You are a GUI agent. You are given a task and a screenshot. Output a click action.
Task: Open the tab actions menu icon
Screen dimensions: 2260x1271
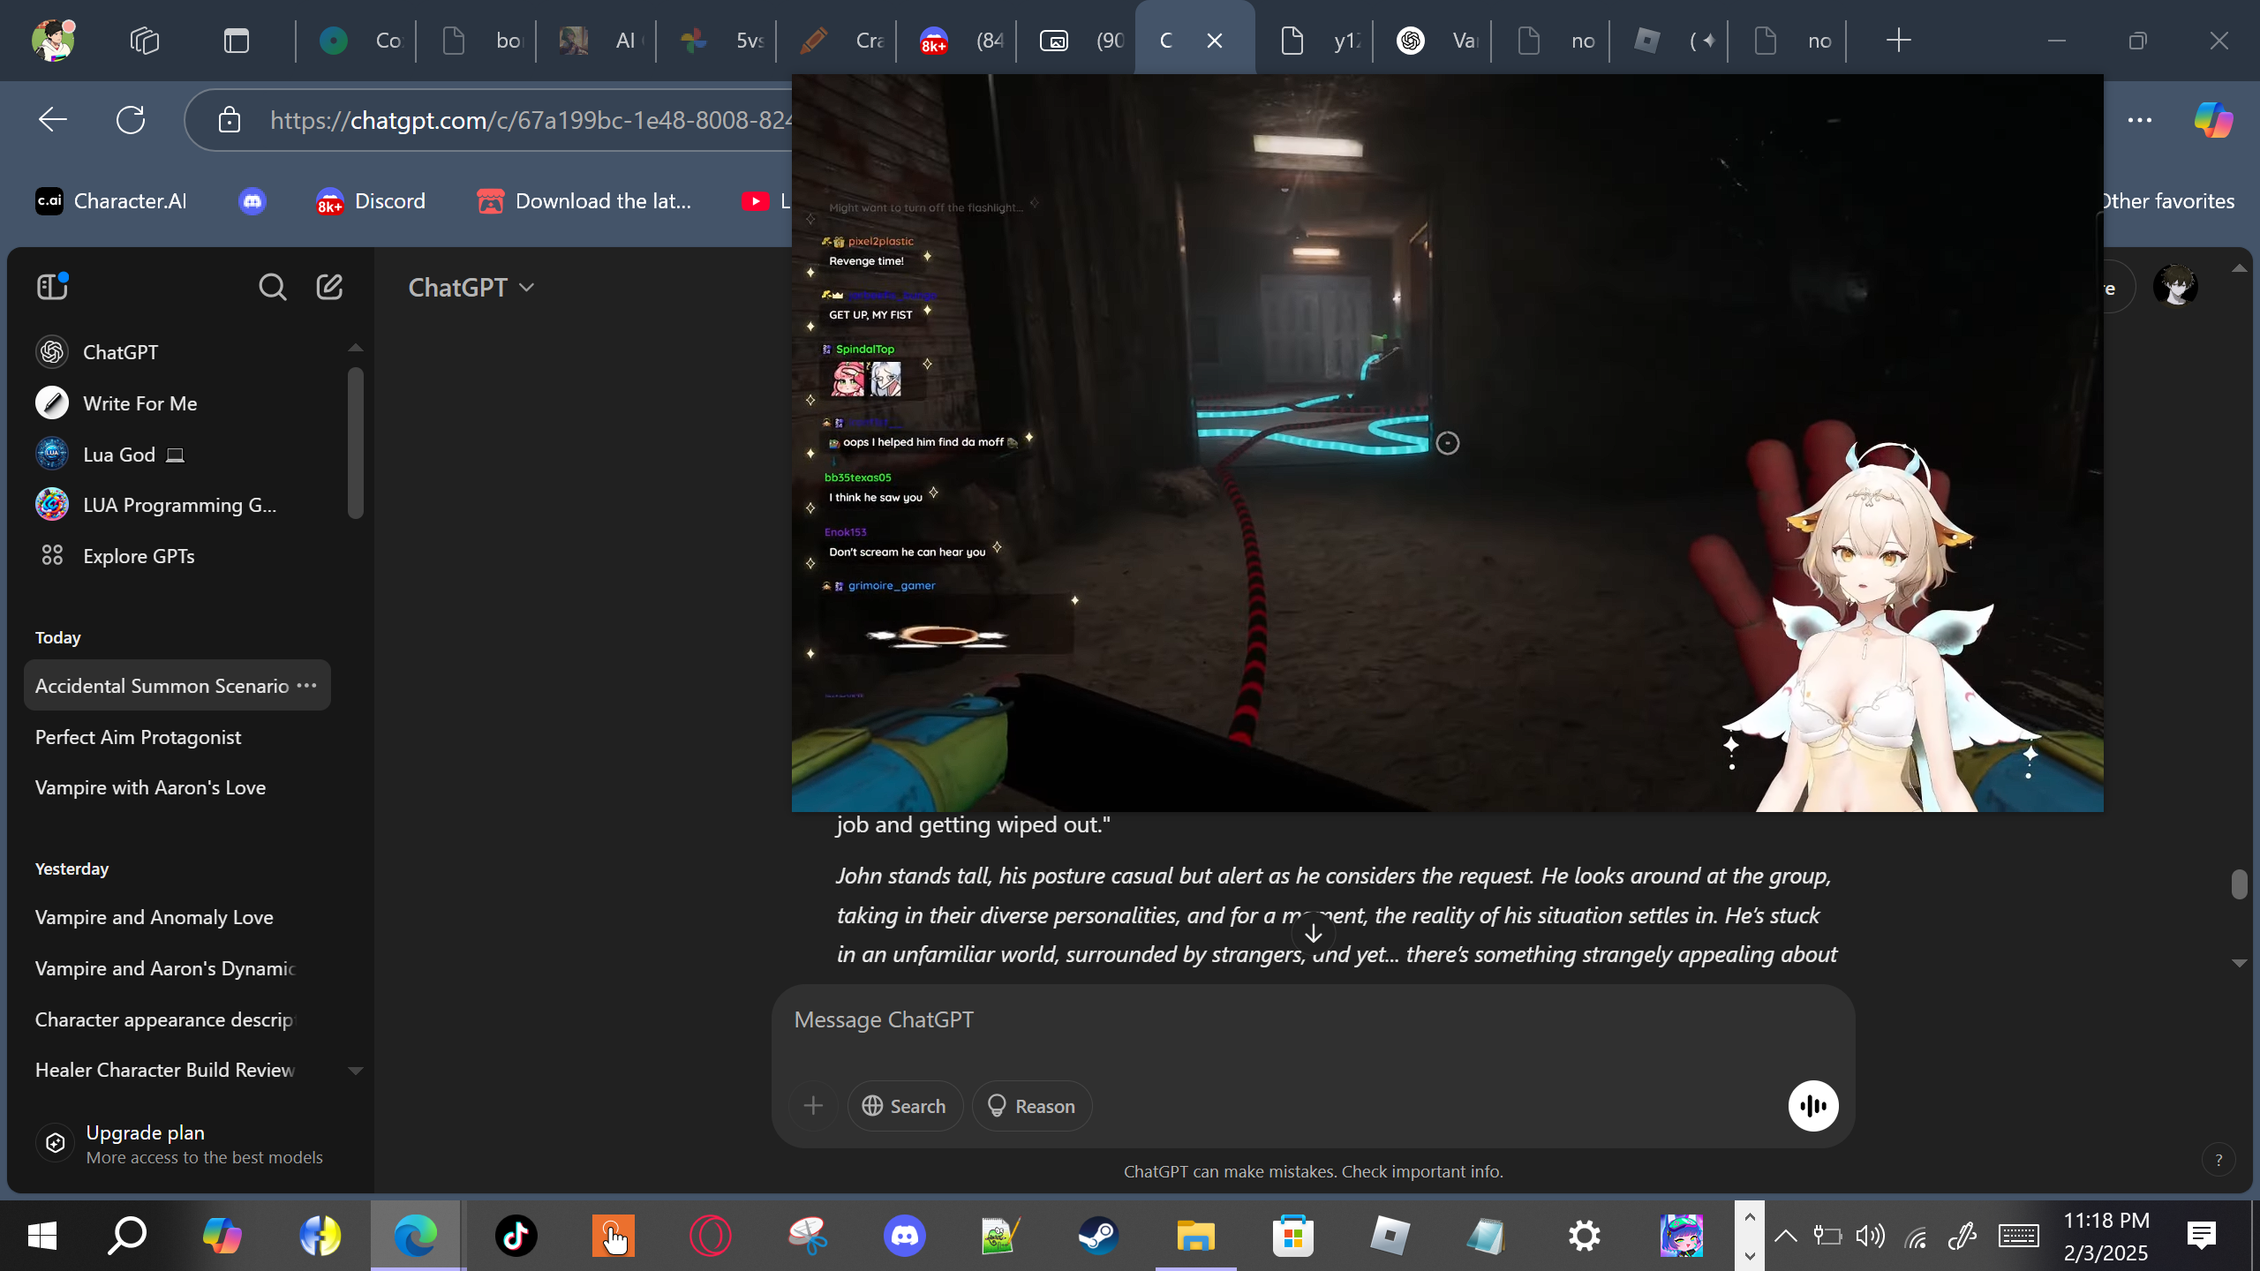coord(237,41)
